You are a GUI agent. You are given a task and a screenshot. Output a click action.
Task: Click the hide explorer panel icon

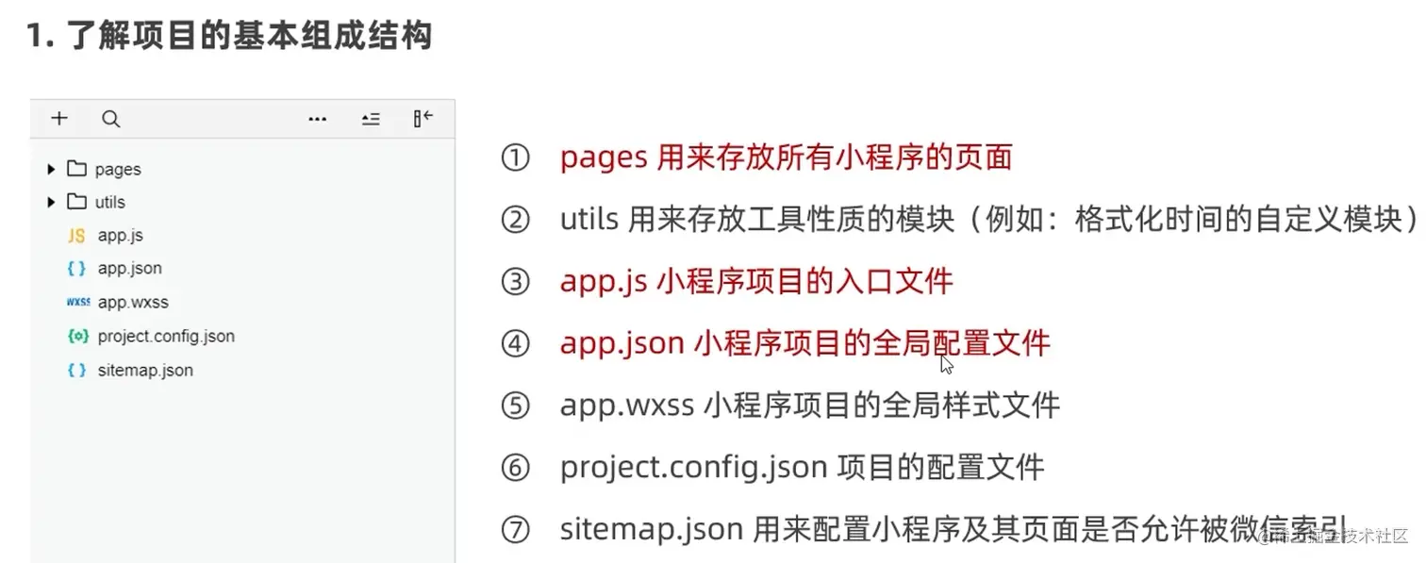tap(423, 118)
